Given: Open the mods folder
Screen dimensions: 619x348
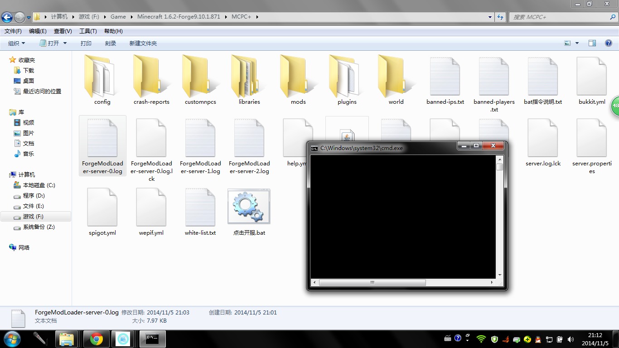Looking at the screenshot, I should [298, 80].
